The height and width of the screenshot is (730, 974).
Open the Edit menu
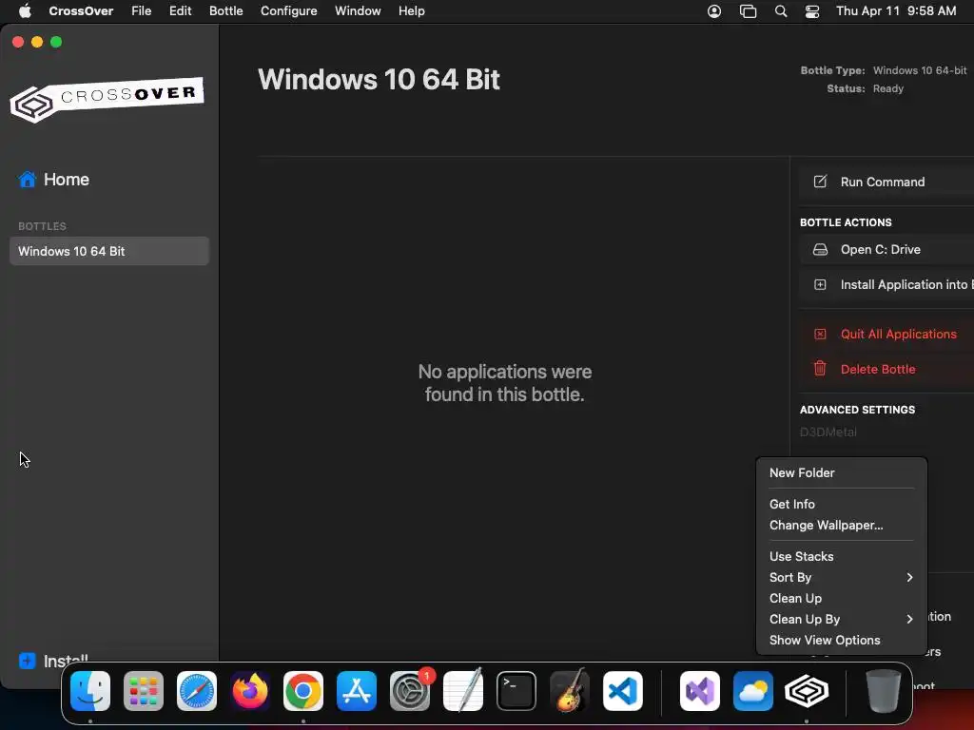pyautogui.click(x=180, y=11)
